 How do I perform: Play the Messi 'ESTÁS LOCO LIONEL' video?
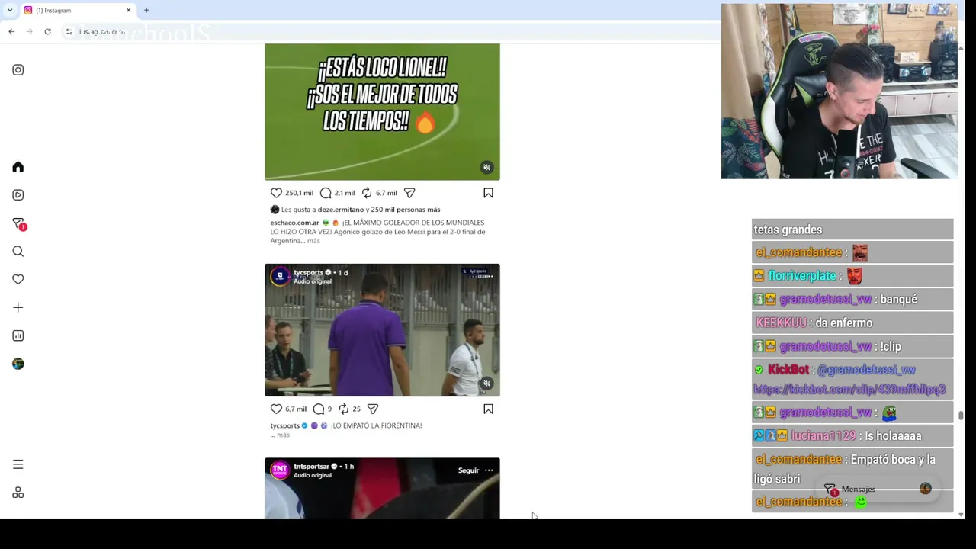(382, 112)
